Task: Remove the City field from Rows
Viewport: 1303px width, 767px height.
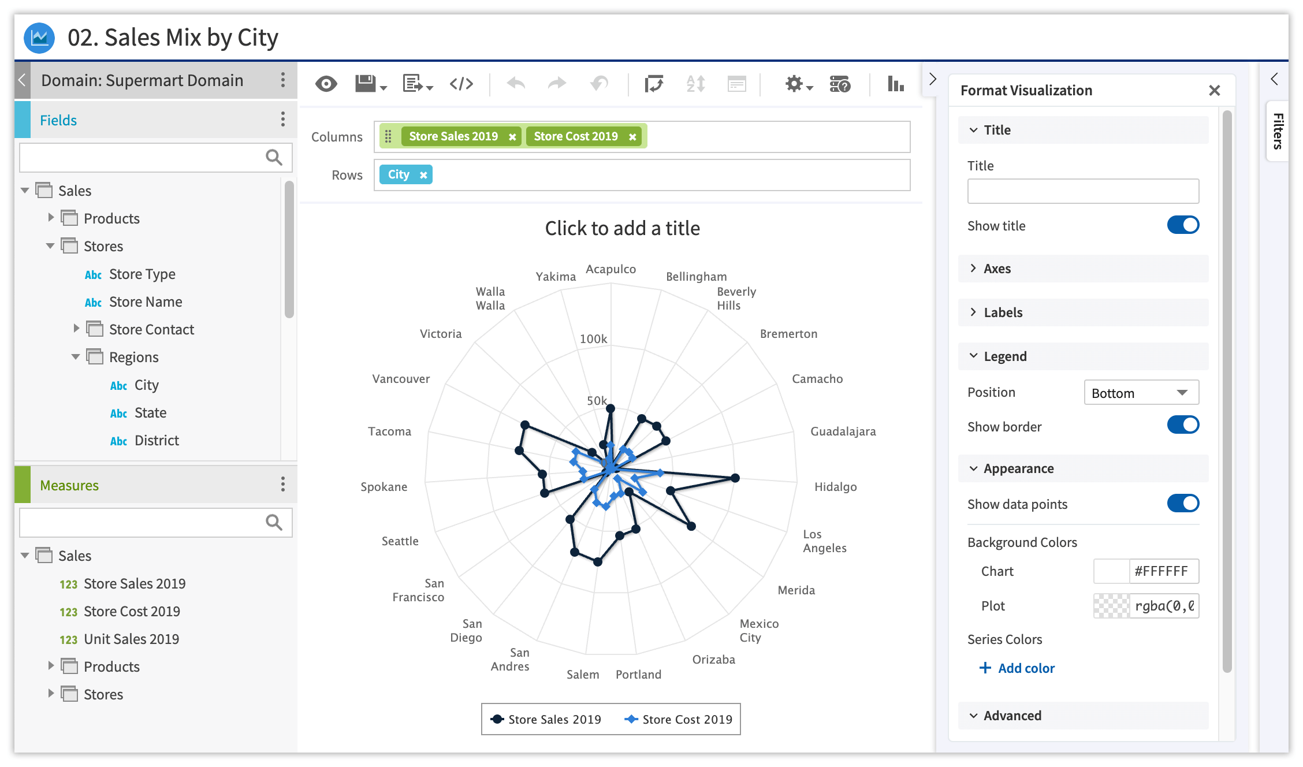Action: pyautogui.click(x=423, y=175)
